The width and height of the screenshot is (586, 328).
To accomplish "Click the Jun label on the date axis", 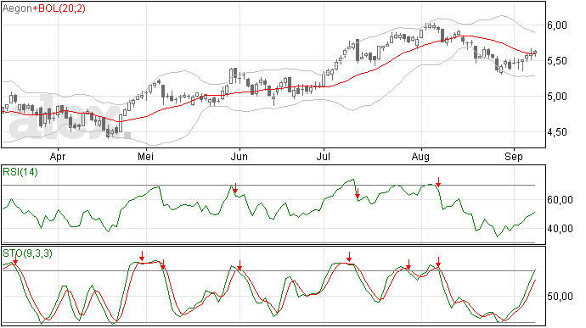I will pos(239,157).
